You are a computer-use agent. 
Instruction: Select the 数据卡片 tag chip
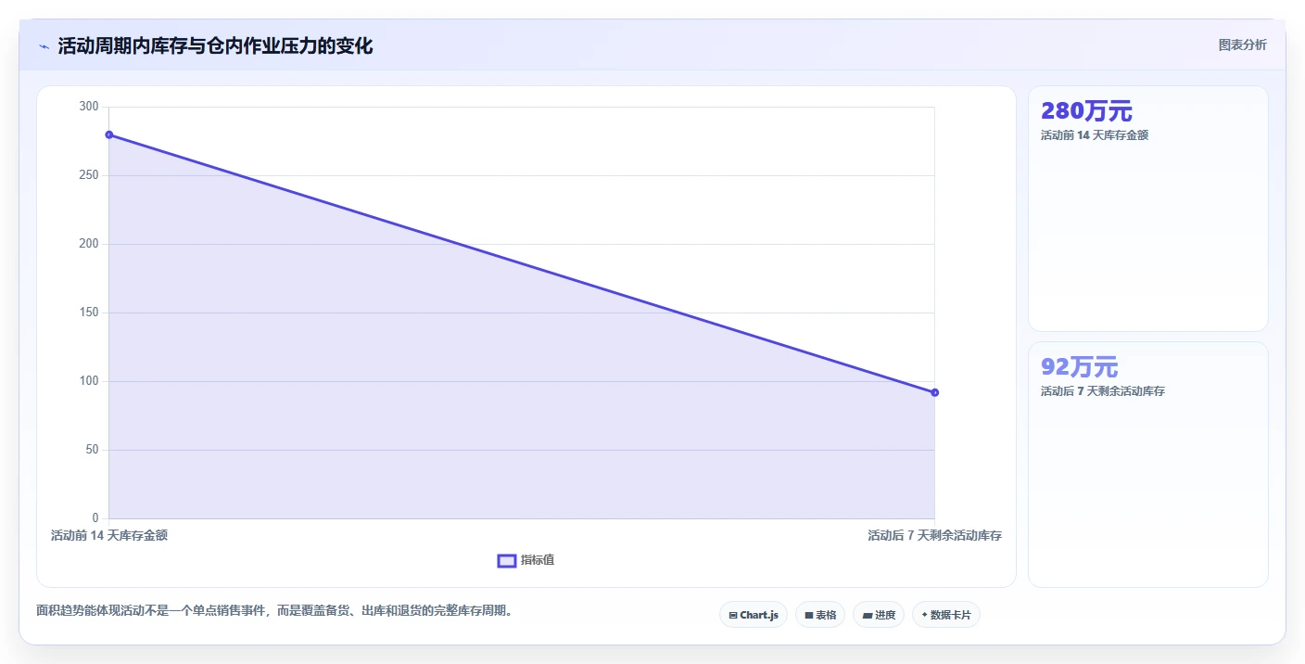coord(946,615)
